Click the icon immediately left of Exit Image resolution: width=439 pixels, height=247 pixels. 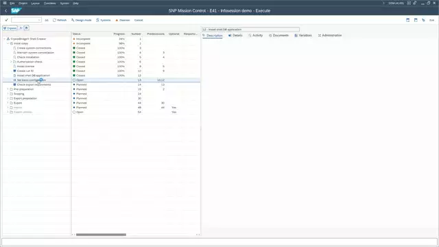[x=423, y=20]
